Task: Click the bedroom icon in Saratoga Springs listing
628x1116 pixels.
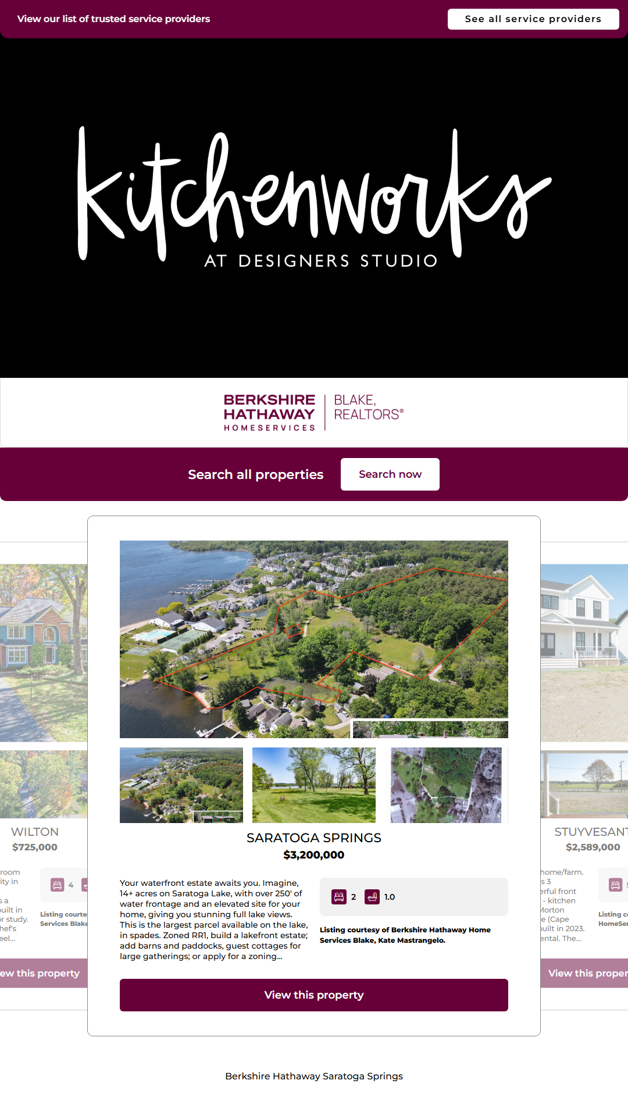Action: tap(339, 897)
